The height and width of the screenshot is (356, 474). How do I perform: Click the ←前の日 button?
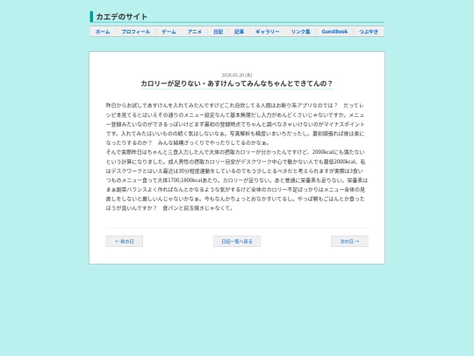pyautogui.click(x=125, y=241)
